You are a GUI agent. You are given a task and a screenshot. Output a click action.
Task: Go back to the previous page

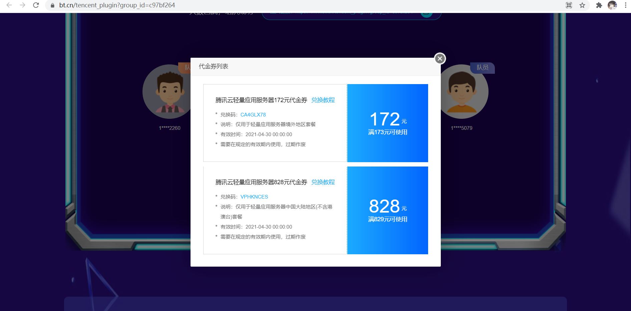pyautogui.click(x=9, y=5)
